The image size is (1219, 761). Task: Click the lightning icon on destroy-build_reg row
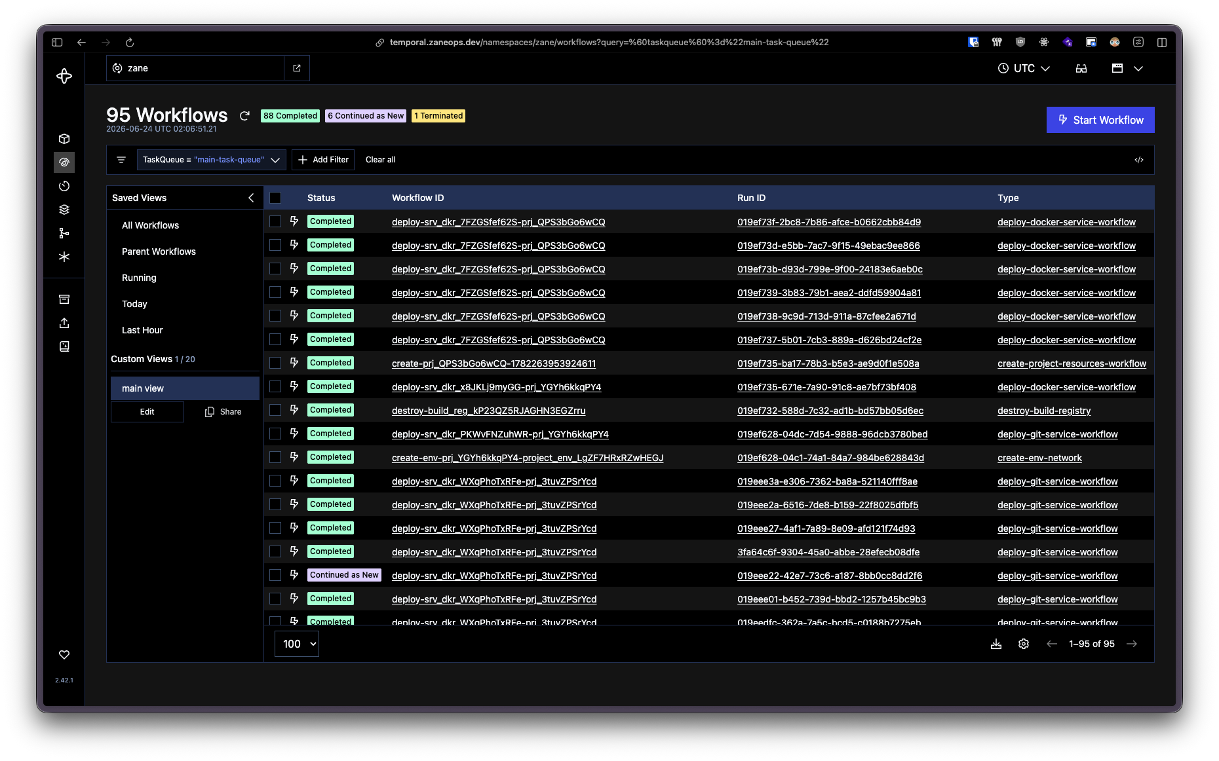(x=294, y=410)
